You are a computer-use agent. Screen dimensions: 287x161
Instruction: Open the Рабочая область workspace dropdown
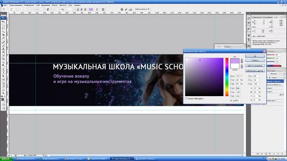[x=142, y=9]
